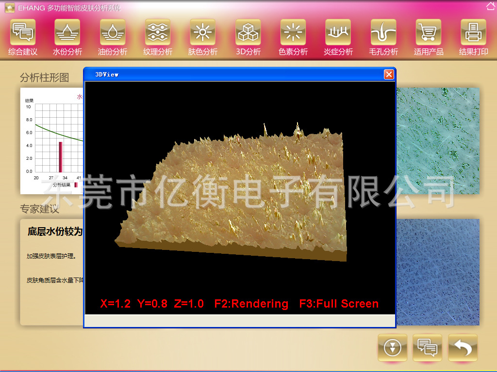Click the 结果打印 printer icon
The width and height of the screenshot is (497, 372).
tap(474, 32)
